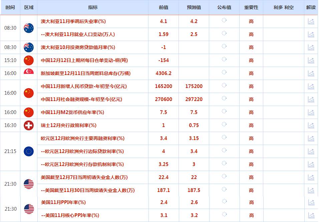
Task: Open chart icon for 澳大利亚10月投资房贷款值月率 row
Action: click(x=311, y=47)
